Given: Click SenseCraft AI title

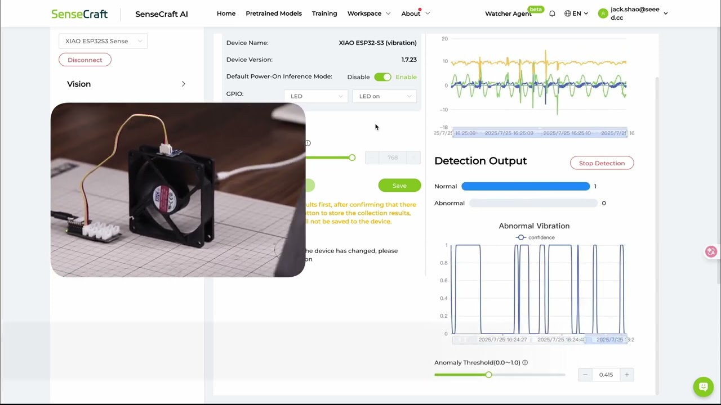Looking at the screenshot, I should pyautogui.click(x=162, y=14).
